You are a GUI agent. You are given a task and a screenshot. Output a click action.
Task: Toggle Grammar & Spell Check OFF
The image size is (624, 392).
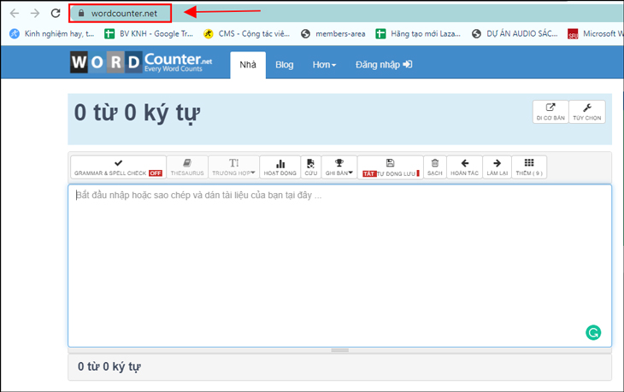pos(118,167)
